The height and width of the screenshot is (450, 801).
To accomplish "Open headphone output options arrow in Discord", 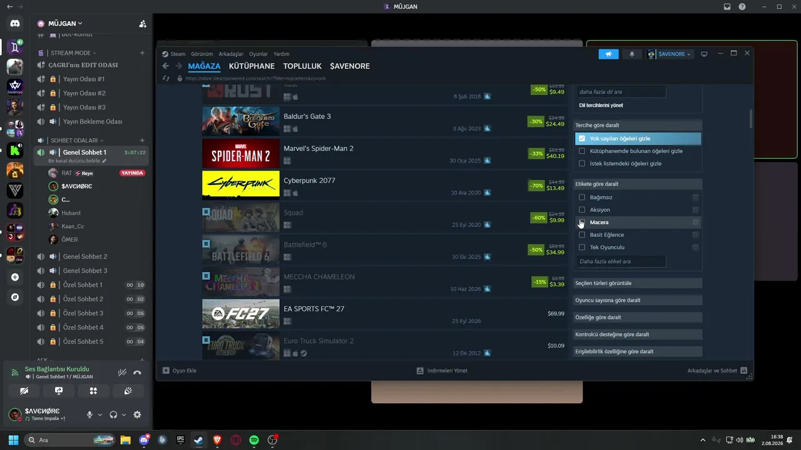I will click(x=124, y=414).
